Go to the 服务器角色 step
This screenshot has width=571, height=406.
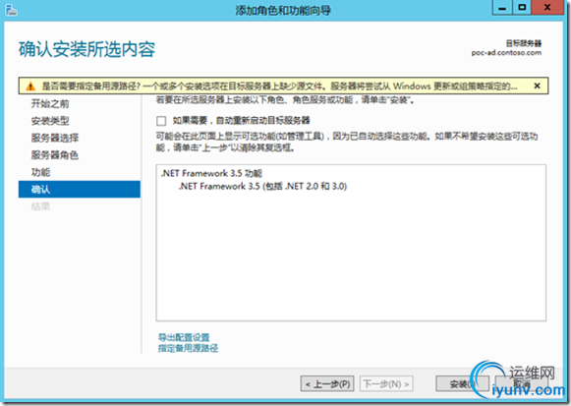55,155
